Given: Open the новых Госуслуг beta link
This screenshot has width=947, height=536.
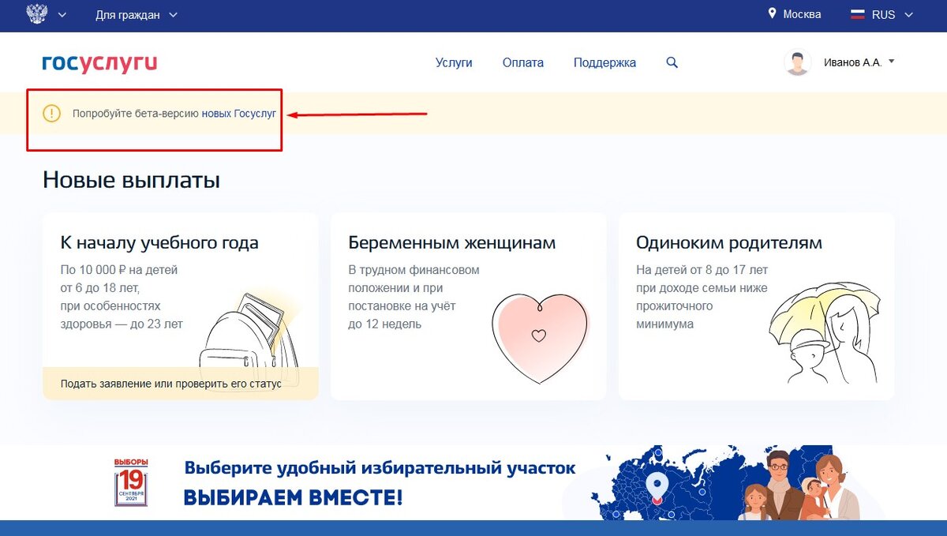Looking at the screenshot, I should pos(241,114).
